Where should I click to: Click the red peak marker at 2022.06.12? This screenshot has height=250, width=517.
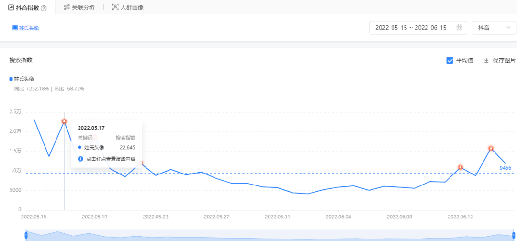coord(461,167)
